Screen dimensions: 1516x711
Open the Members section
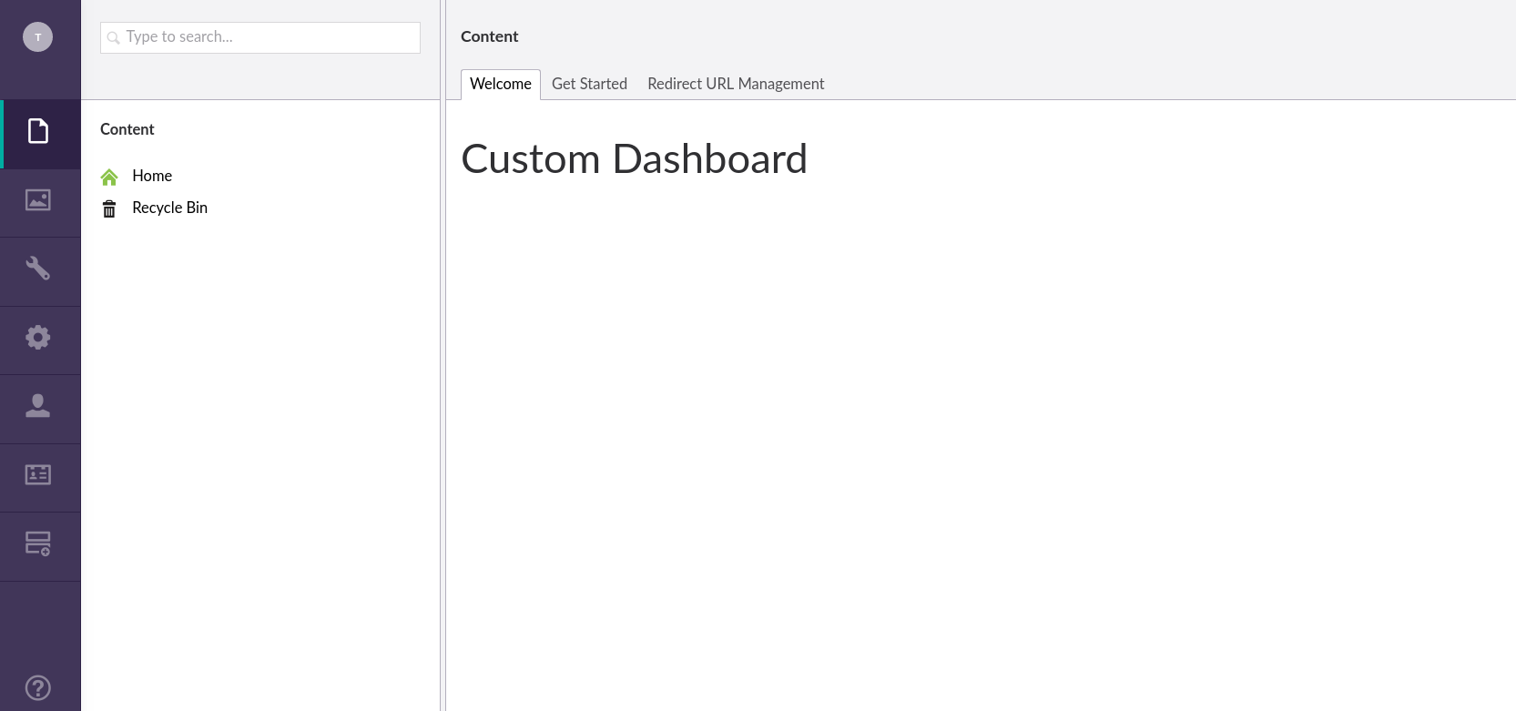[x=38, y=475]
